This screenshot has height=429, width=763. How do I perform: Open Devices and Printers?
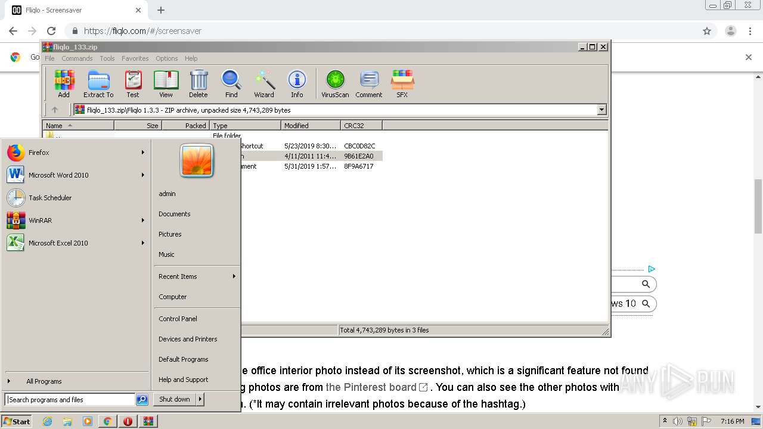pos(188,339)
